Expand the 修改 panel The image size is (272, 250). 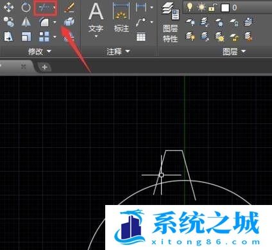(x=40, y=51)
